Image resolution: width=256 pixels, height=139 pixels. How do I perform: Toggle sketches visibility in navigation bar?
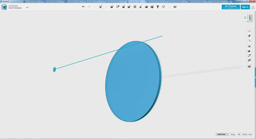pyautogui.click(x=249, y=56)
